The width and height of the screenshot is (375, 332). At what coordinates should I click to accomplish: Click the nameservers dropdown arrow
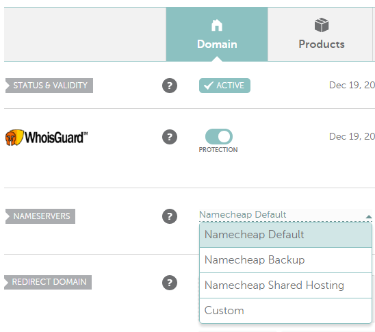[369, 216]
